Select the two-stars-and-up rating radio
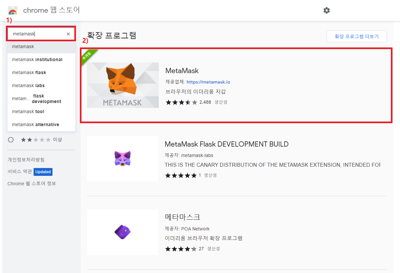 tap(11, 140)
